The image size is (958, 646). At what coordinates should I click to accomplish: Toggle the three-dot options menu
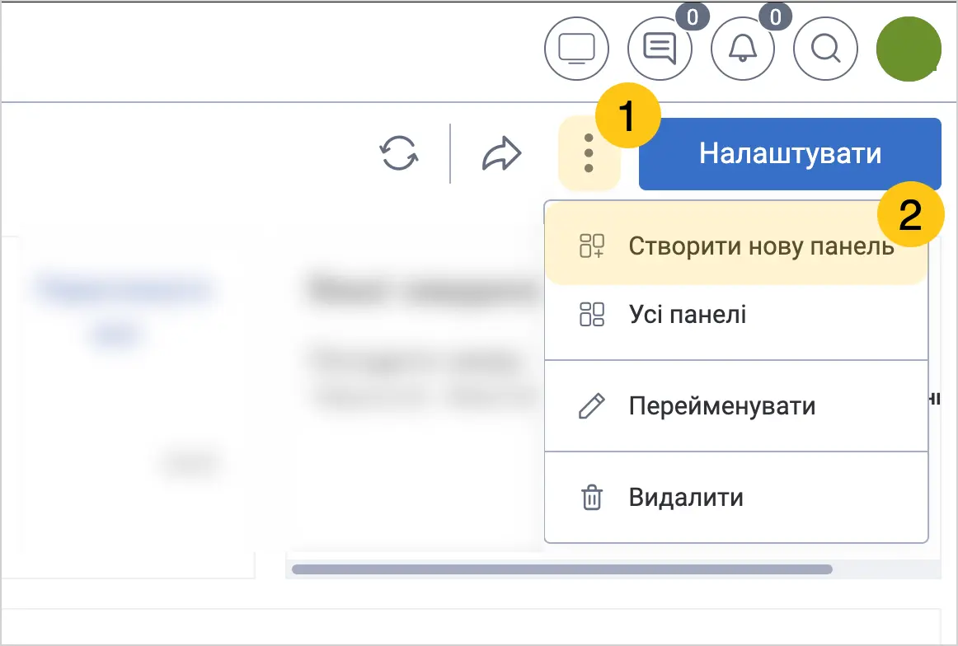tap(589, 152)
